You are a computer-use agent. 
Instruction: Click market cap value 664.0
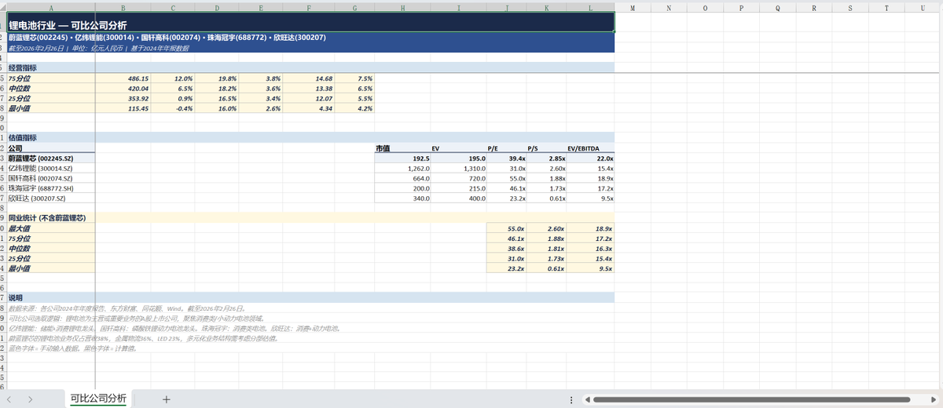pyautogui.click(x=403, y=178)
